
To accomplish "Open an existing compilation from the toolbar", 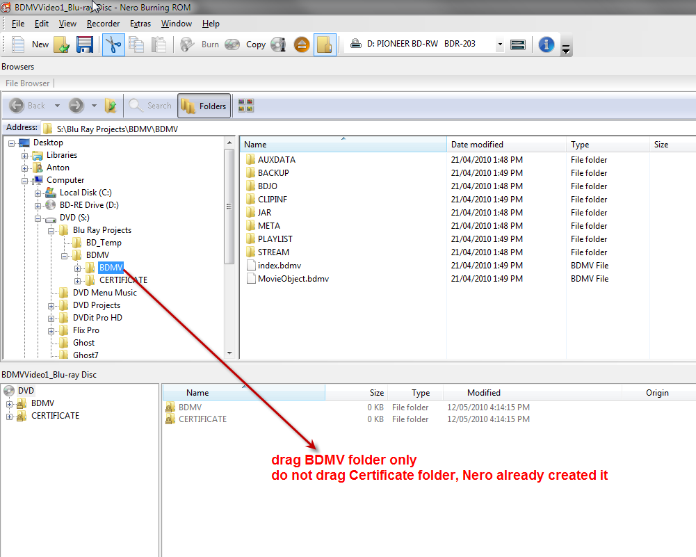I will (61, 45).
